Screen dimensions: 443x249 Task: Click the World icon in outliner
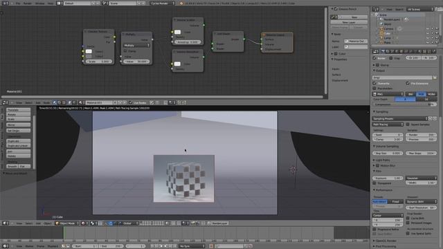tap(381, 24)
